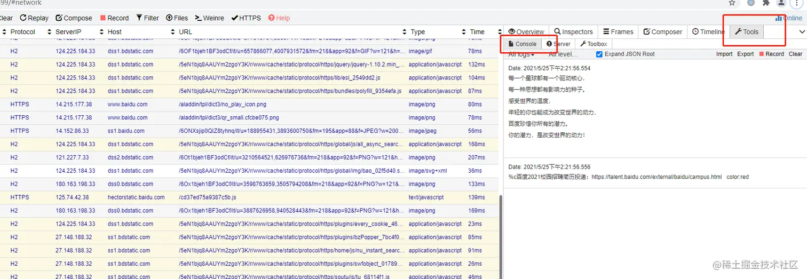807x279 pixels.
Task: Click the text/javascript type cell
Action: tap(426, 197)
